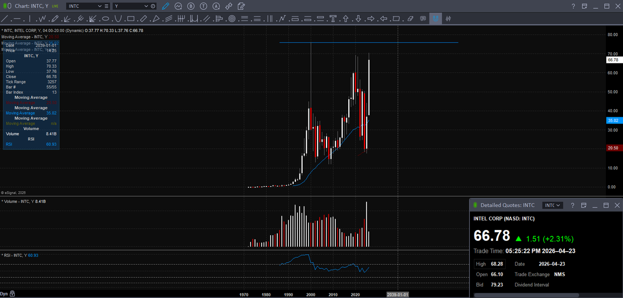Click the Tick Range 3257 row in data panel
Image resolution: width=623 pixels, height=298 pixels.
tap(31, 82)
